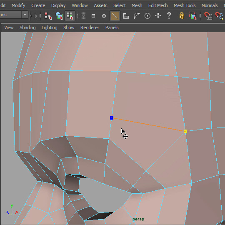
Task: Click the handles plus-shaped icon
Action: (x=158, y=16)
